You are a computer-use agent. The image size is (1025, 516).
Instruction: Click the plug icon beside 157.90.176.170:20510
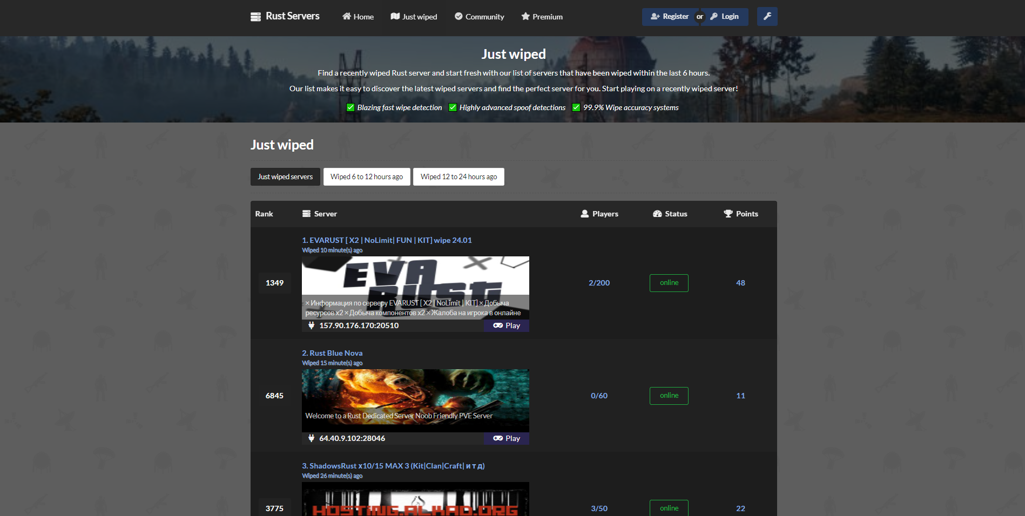[x=311, y=325]
